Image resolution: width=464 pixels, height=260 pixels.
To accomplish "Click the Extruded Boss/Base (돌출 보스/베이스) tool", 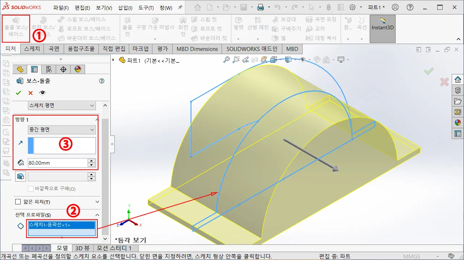I will tap(16, 27).
